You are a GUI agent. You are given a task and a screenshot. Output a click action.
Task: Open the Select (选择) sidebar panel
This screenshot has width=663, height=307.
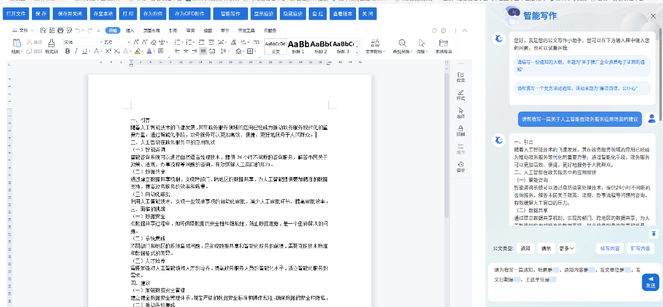[460, 113]
